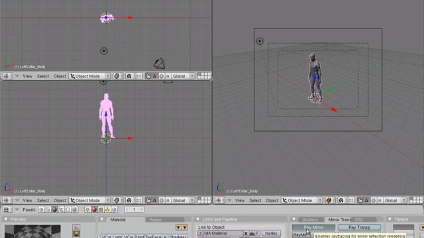Select the Lamp buttons sub-context icon
424x238 pixels.
point(87,210)
